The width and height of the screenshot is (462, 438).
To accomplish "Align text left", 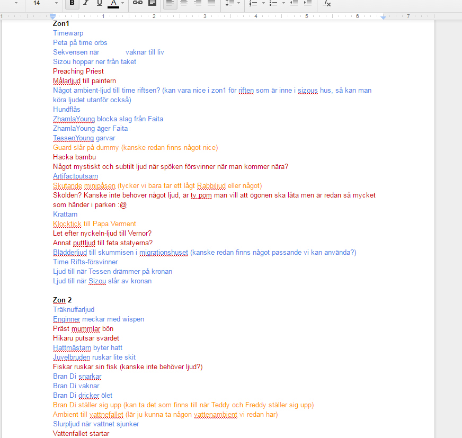I will coord(170,3).
